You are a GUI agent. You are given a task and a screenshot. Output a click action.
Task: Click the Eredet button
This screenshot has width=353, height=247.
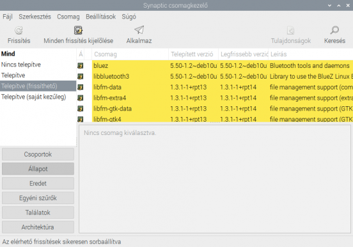[38, 184]
